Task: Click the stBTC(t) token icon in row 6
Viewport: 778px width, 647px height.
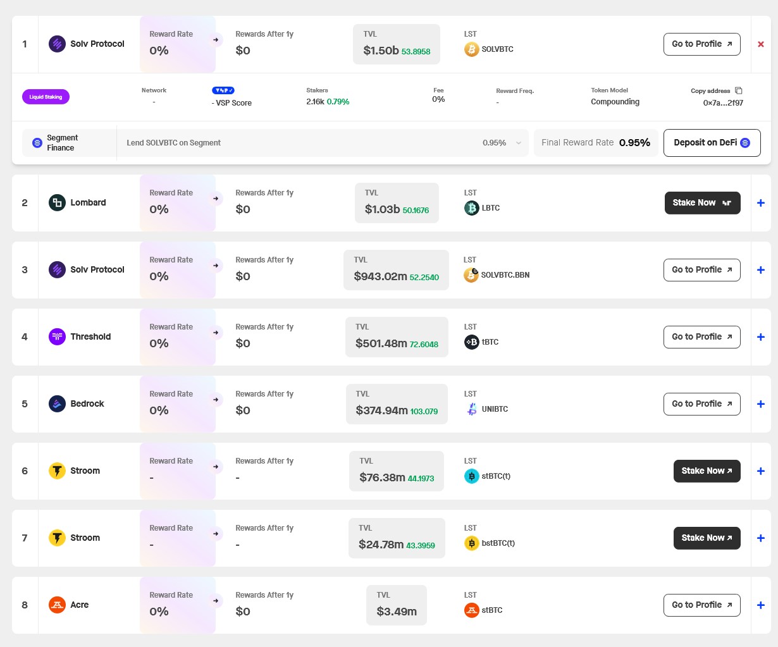Action: pos(471,476)
